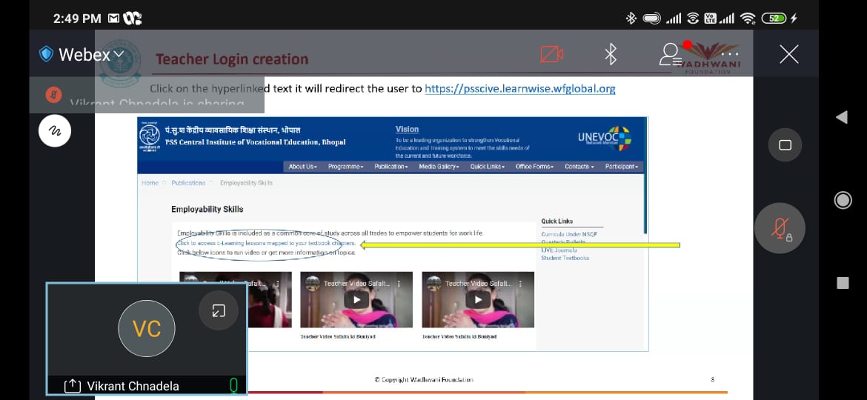
Task: Tap the battery 52 indicator
Action: pos(774,19)
